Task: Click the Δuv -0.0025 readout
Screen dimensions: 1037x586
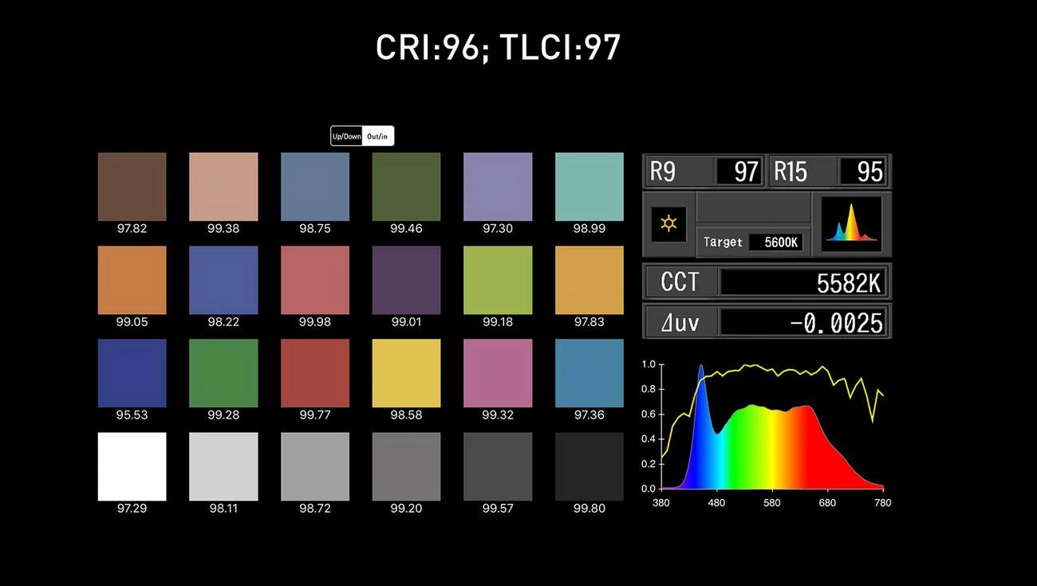Action: 802,322
